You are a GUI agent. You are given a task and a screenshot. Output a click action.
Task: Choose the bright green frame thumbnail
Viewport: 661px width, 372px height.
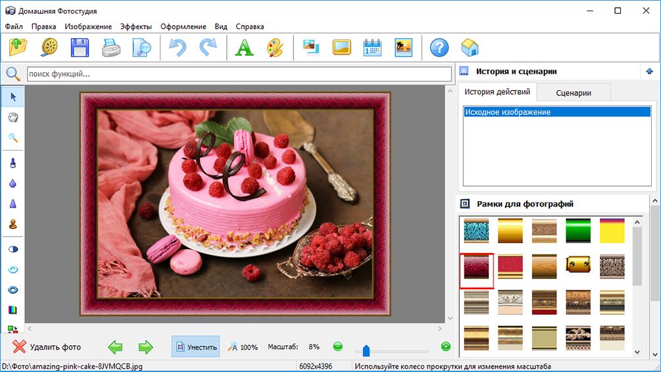pos(578,231)
